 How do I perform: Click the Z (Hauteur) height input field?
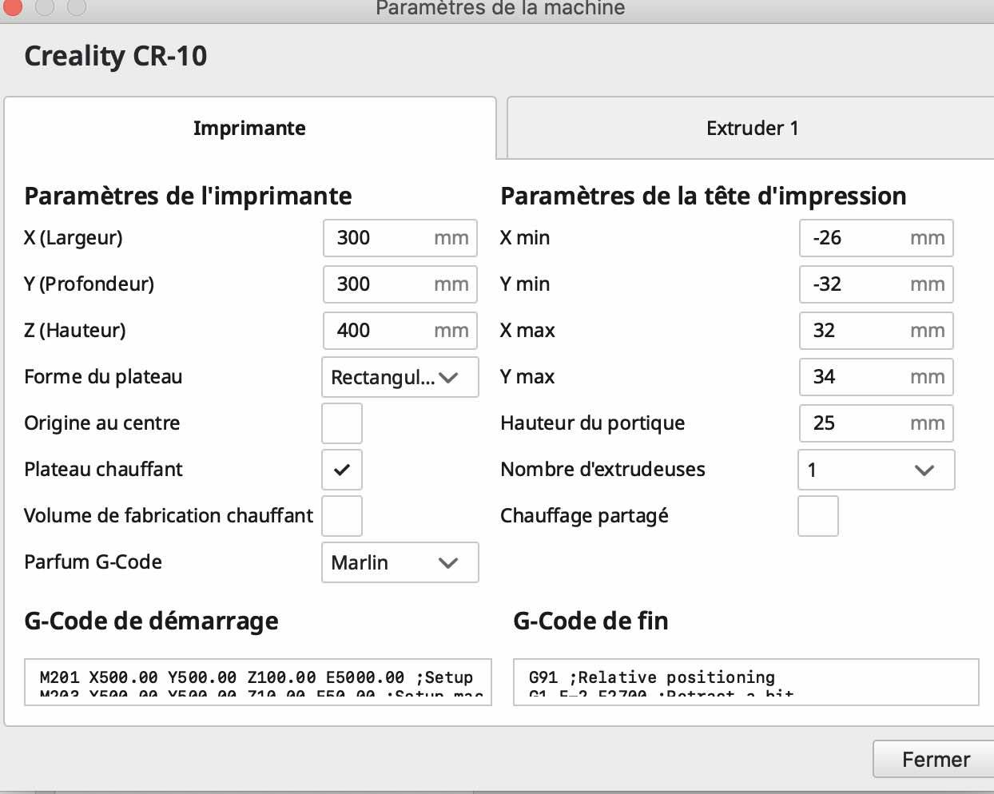400,331
